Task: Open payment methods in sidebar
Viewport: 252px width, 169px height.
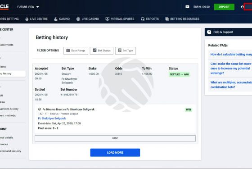Action: click(x=8, y=115)
